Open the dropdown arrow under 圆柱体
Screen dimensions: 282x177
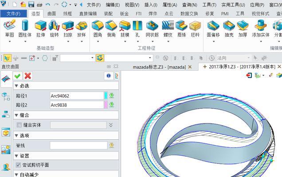click(25, 42)
